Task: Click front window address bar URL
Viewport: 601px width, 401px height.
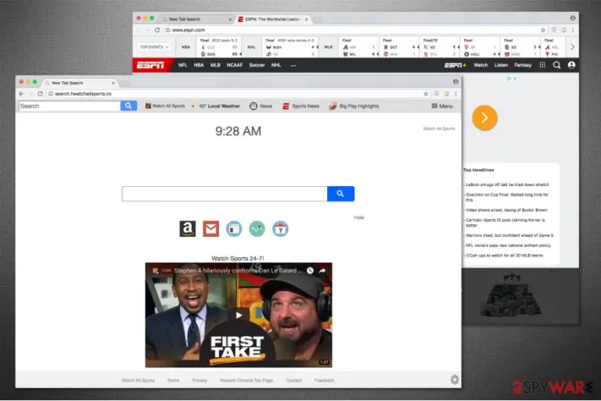Action: point(83,94)
